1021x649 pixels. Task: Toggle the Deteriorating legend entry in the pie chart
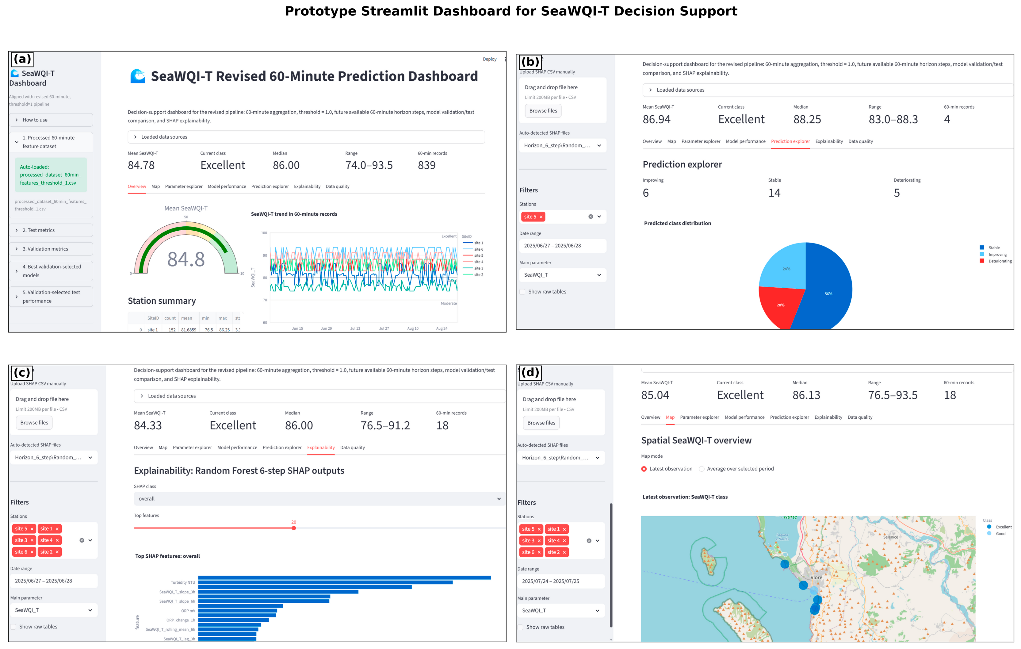point(996,261)
